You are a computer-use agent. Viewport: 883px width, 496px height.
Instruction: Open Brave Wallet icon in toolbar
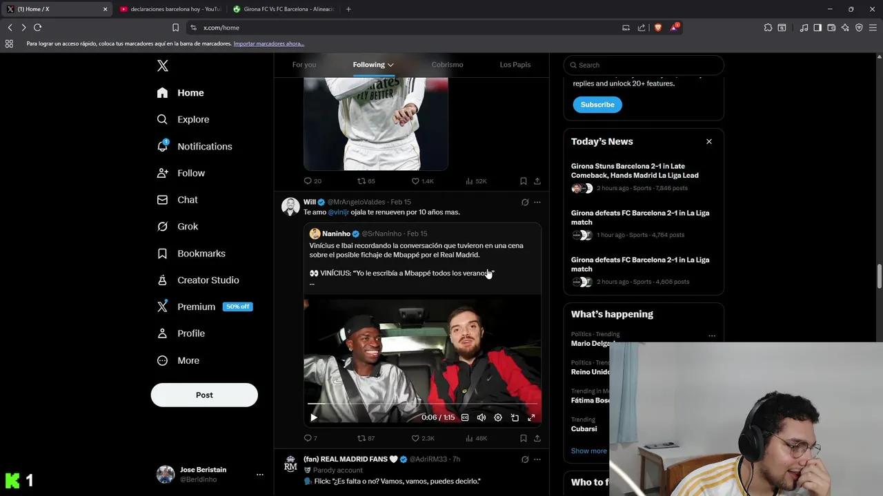click(x=831, y=28)
